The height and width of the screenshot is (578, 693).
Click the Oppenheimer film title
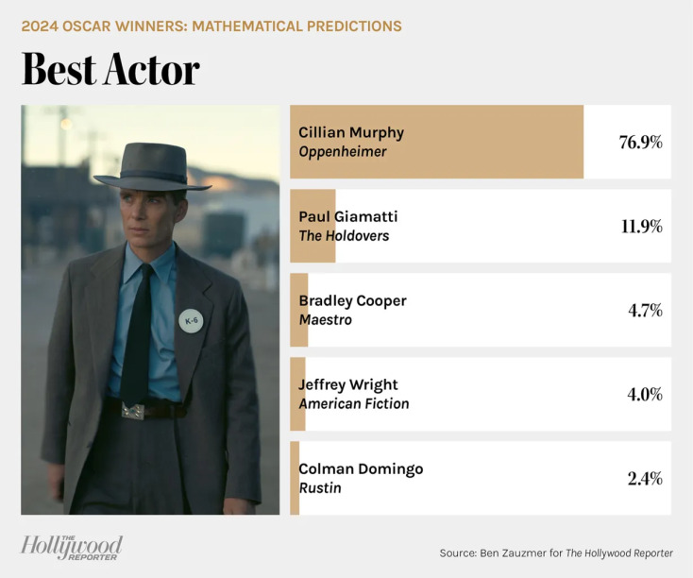343,151
